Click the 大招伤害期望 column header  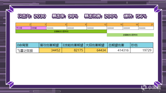96,45
